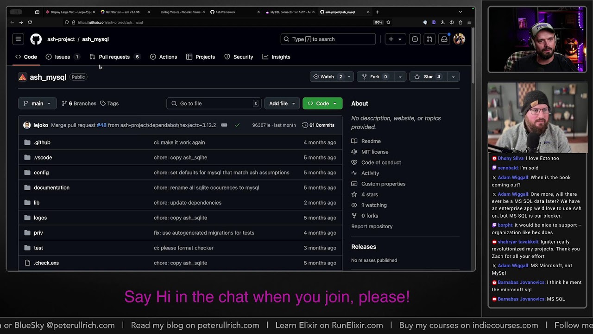The image size is (593, 334).
Task: Open 61 Commits history link
Action: 318,125
